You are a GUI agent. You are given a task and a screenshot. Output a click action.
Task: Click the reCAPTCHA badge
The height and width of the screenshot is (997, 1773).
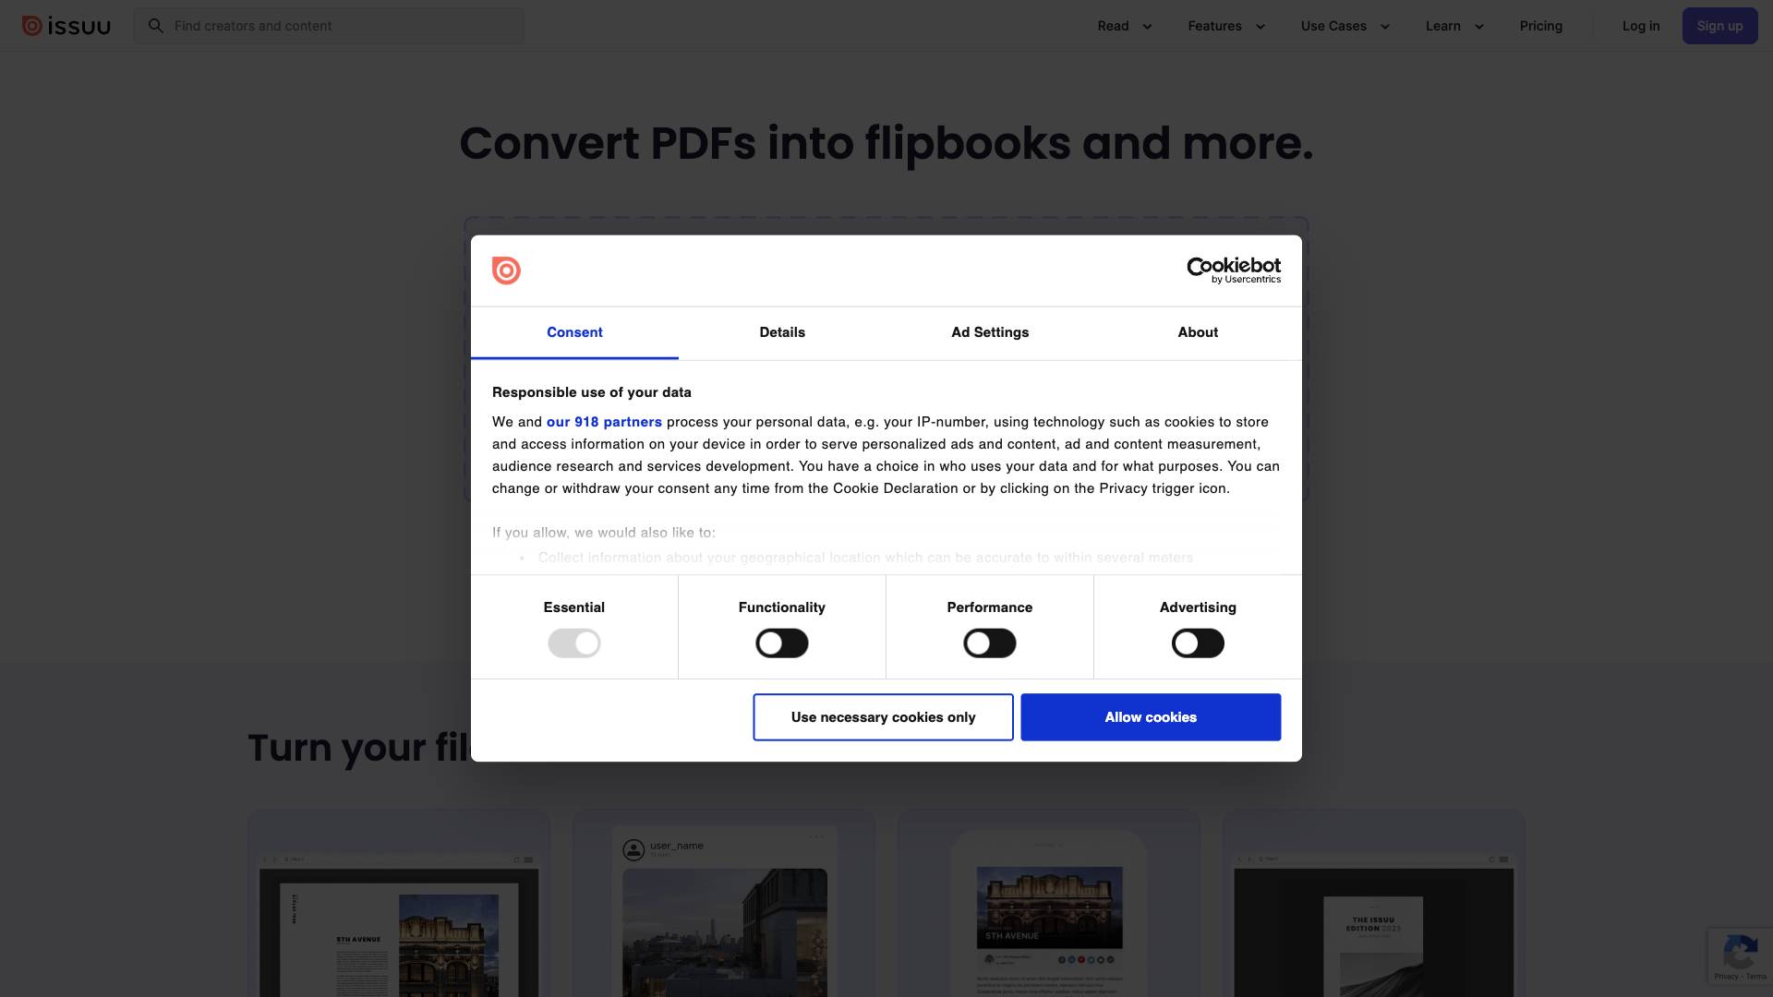[1741, 955]
